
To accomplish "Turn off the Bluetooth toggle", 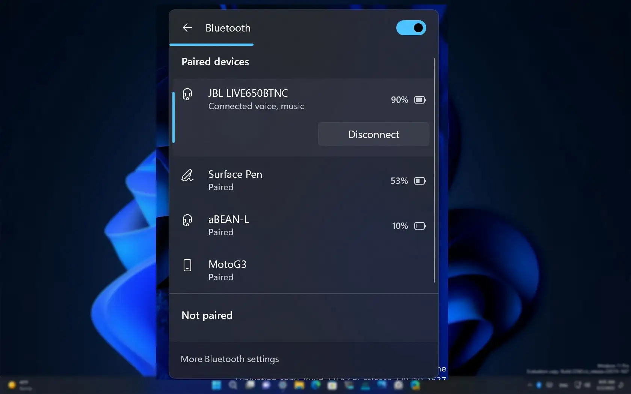I will point(411,28).
